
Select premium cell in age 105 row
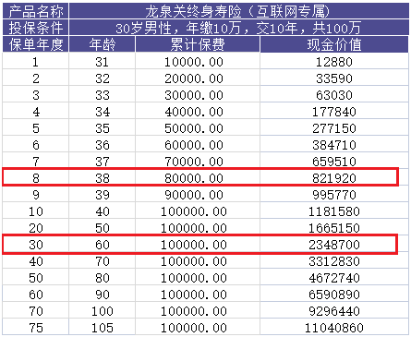(x=198, y=328)
